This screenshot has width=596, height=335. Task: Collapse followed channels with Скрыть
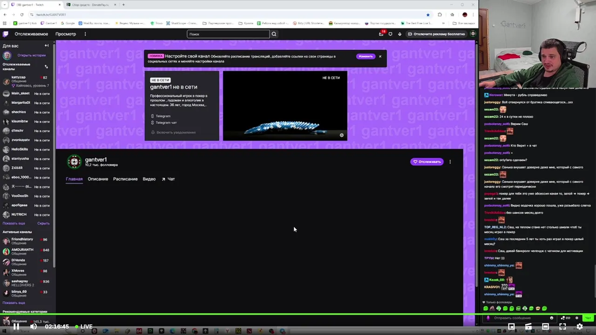[x=43, y=223]
